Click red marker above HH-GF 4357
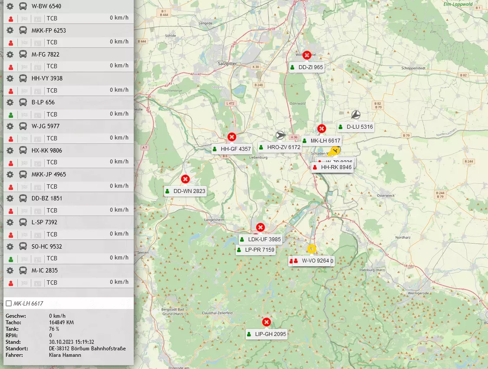The image size is (488, 369). pyautogui.click(x=232, y=137)
